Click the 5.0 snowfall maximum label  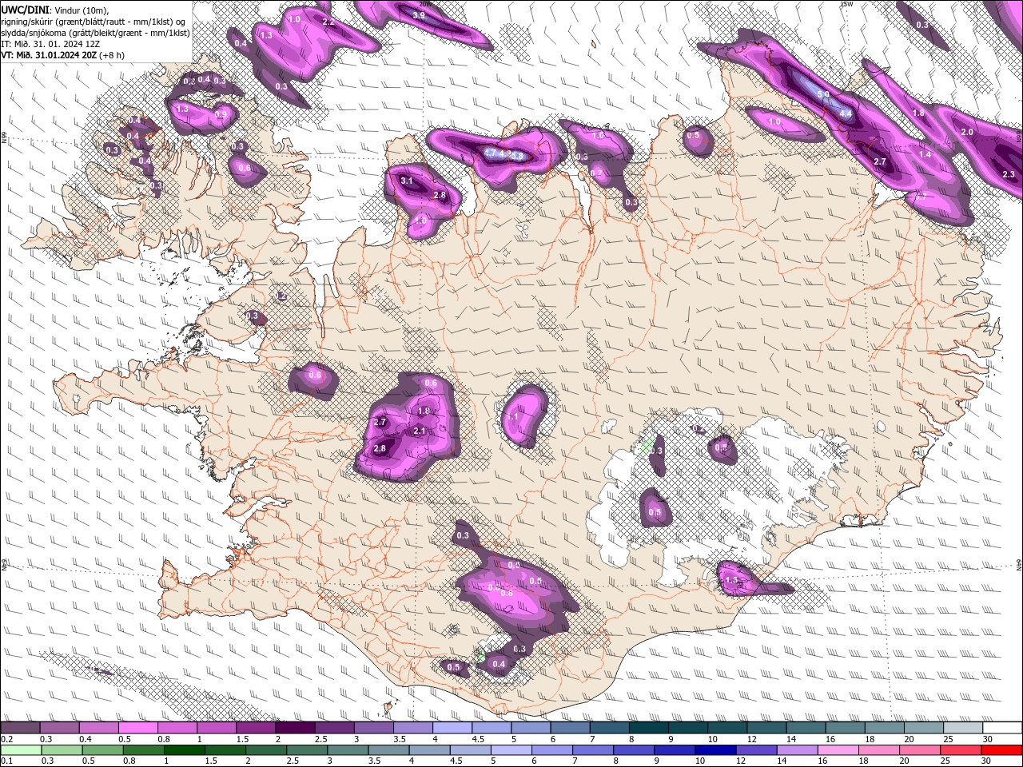[823, 95]
